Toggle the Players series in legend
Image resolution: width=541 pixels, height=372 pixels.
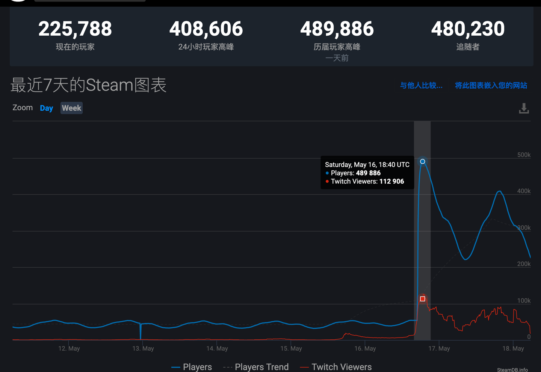[x=192, y=367]
